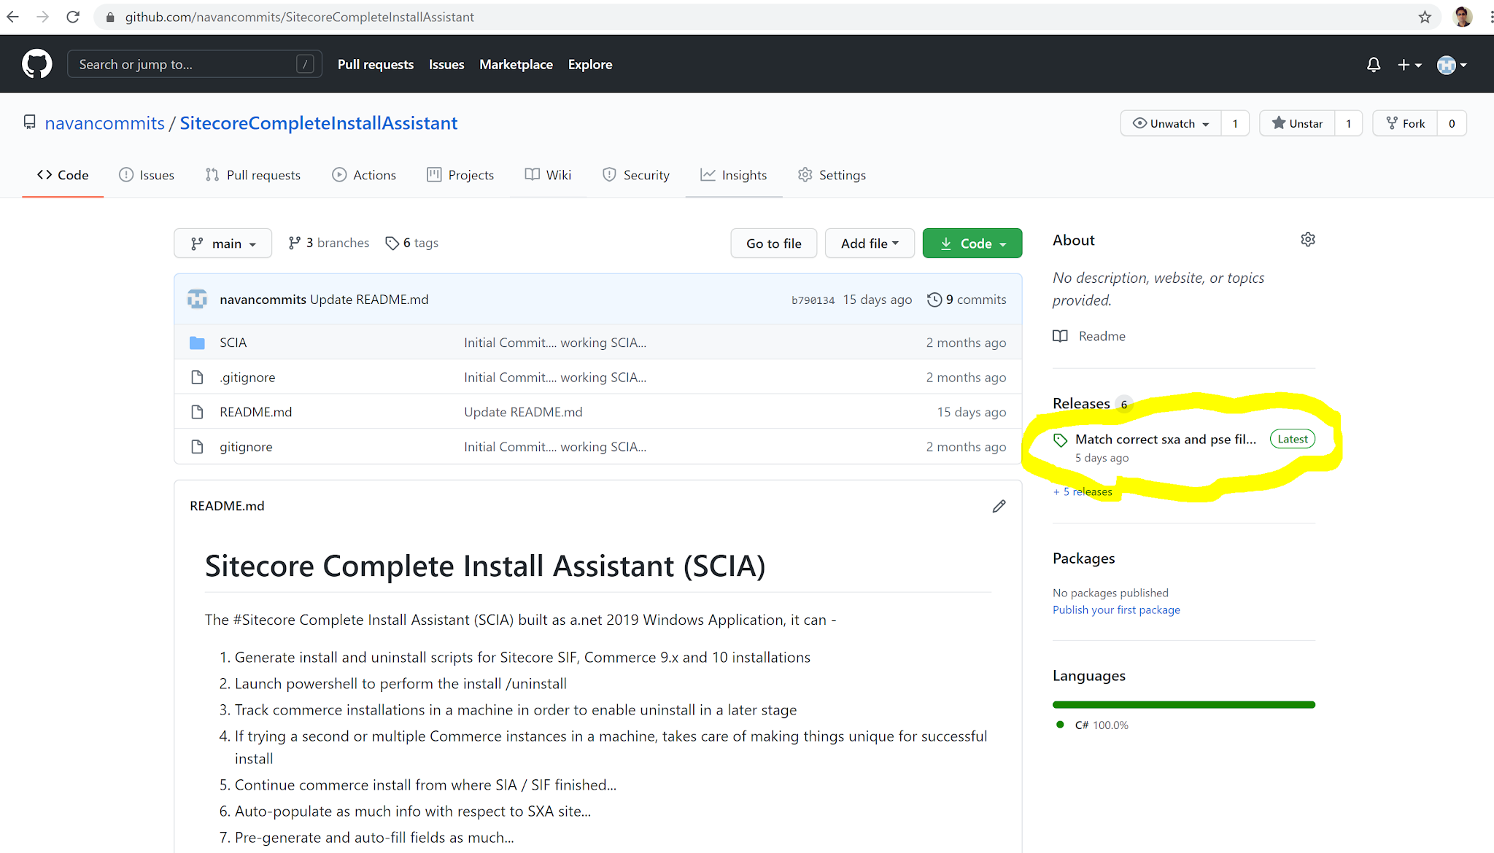1494x853 pixels.
Task: Switch to the Wiki tab
Action: point(548,175)
